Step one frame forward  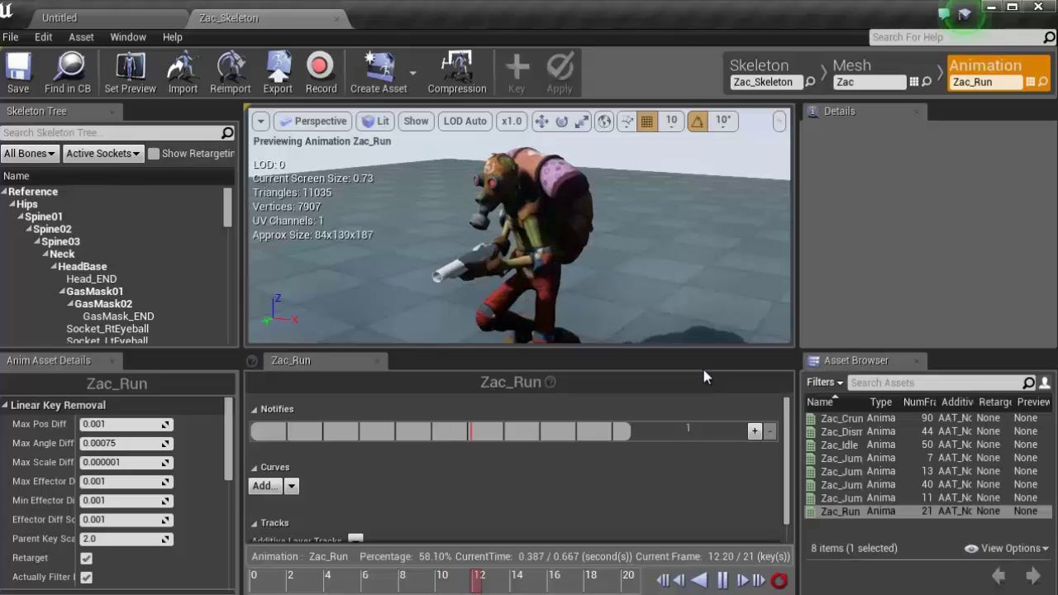click(741, 581)
